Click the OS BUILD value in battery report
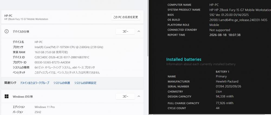 (238, 20)
